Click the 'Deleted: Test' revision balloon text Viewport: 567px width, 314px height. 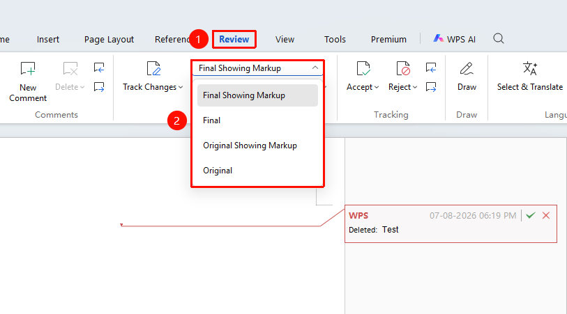(374, 230)
